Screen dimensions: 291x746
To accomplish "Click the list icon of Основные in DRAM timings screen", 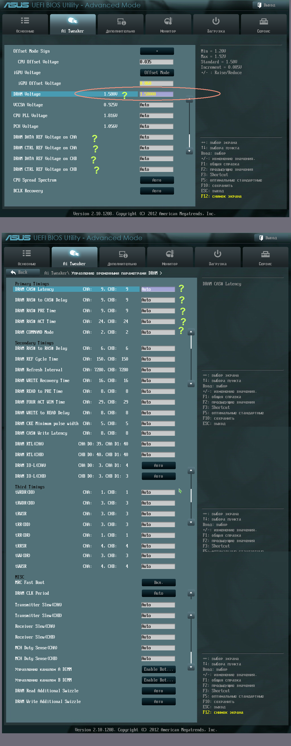I will click(27, 253).
